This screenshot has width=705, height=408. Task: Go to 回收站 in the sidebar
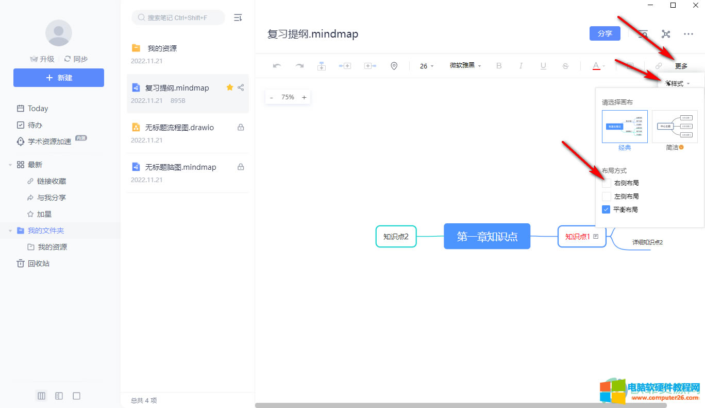pos(38,263)
